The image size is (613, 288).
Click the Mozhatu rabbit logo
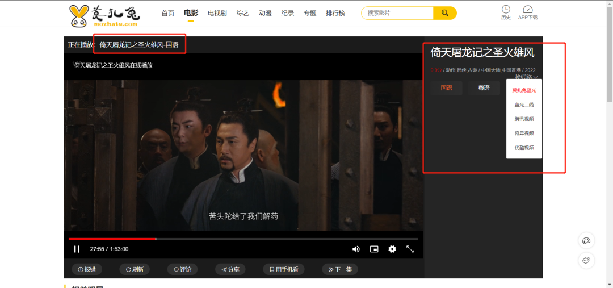(104, 15)
